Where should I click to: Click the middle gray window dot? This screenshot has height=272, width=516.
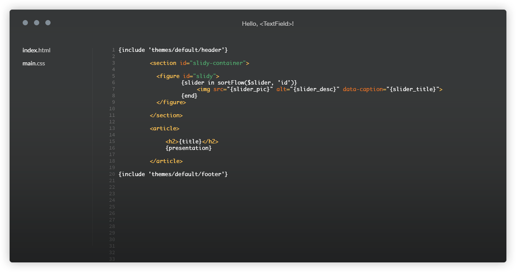click(37, 23)
